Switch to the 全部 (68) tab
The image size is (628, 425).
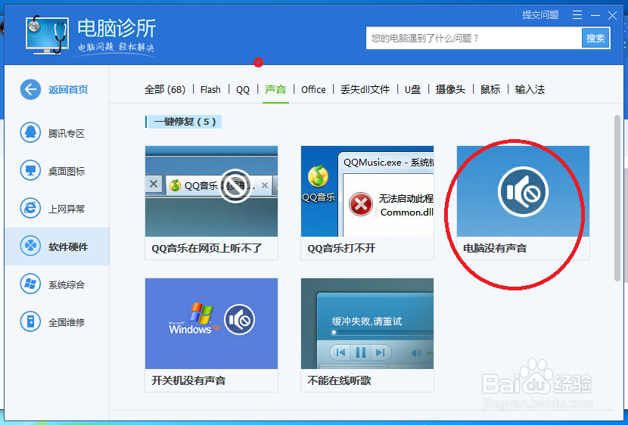[x=165, y=90]
